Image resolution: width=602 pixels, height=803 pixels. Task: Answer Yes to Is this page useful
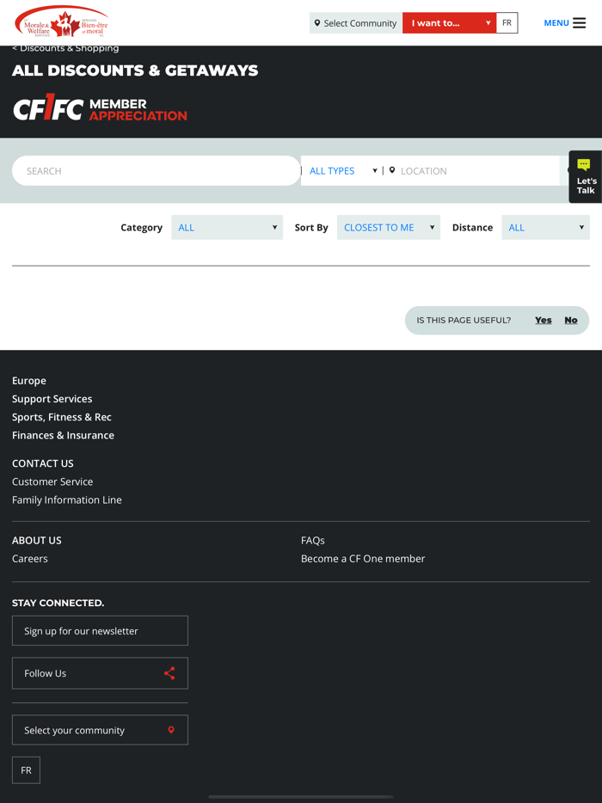[543, 320]
